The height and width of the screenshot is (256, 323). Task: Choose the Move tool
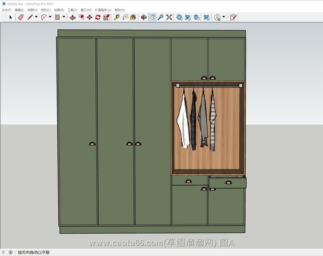[x=89, y=17]
